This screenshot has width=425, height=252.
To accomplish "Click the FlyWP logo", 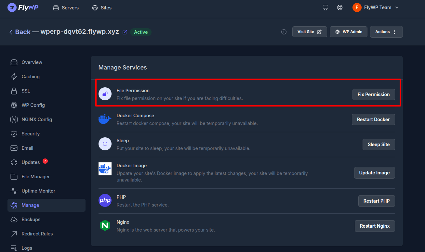I will (x=23, y=7).
